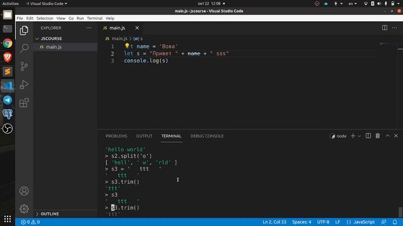Create a new terminal with plus icon
This screenshot has width=403, height=226.
pyautogui.click(x=353, y=136)
